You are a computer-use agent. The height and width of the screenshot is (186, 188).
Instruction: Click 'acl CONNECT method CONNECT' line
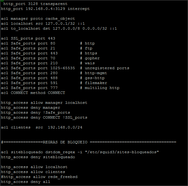click(x=33, y=93)
